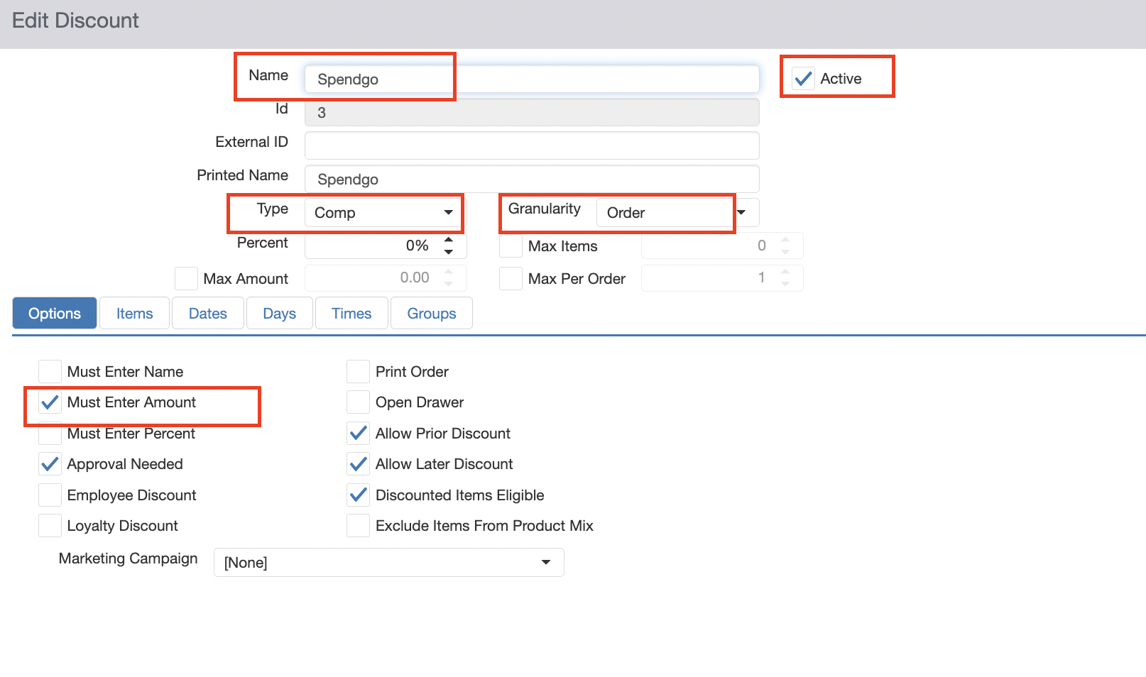Click the Printed Name text field
The image size is (1146, 677).
[x=531, y=179]
